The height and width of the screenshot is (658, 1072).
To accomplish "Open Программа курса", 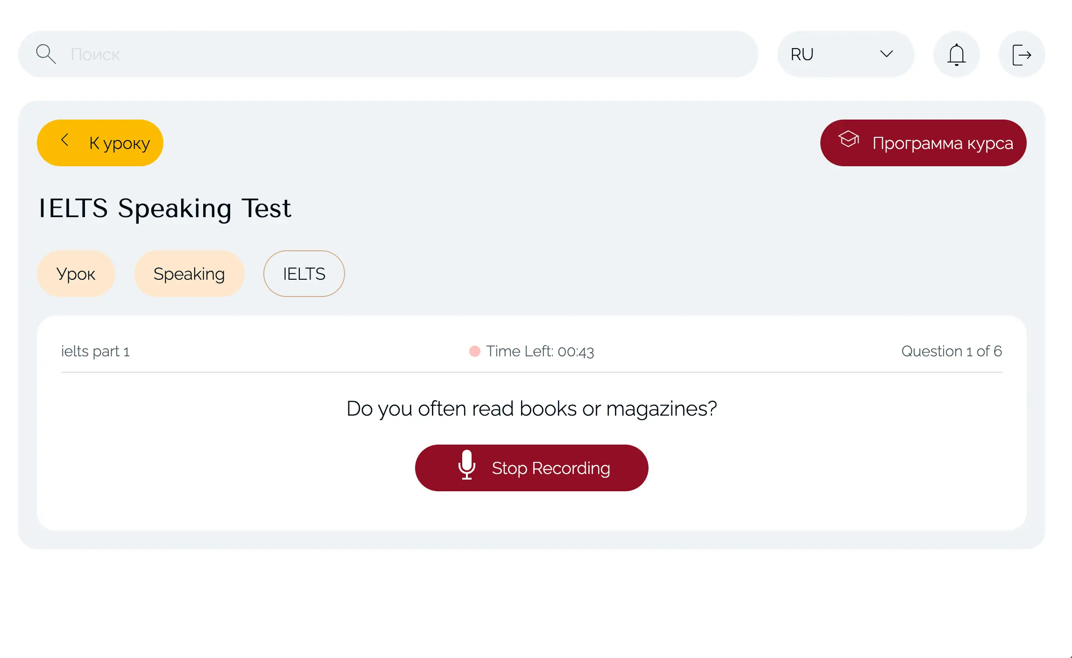I will (922, 142).
